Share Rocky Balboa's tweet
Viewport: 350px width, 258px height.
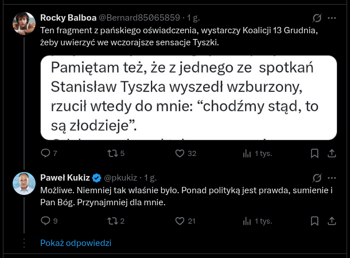click(x=332, y=153)
